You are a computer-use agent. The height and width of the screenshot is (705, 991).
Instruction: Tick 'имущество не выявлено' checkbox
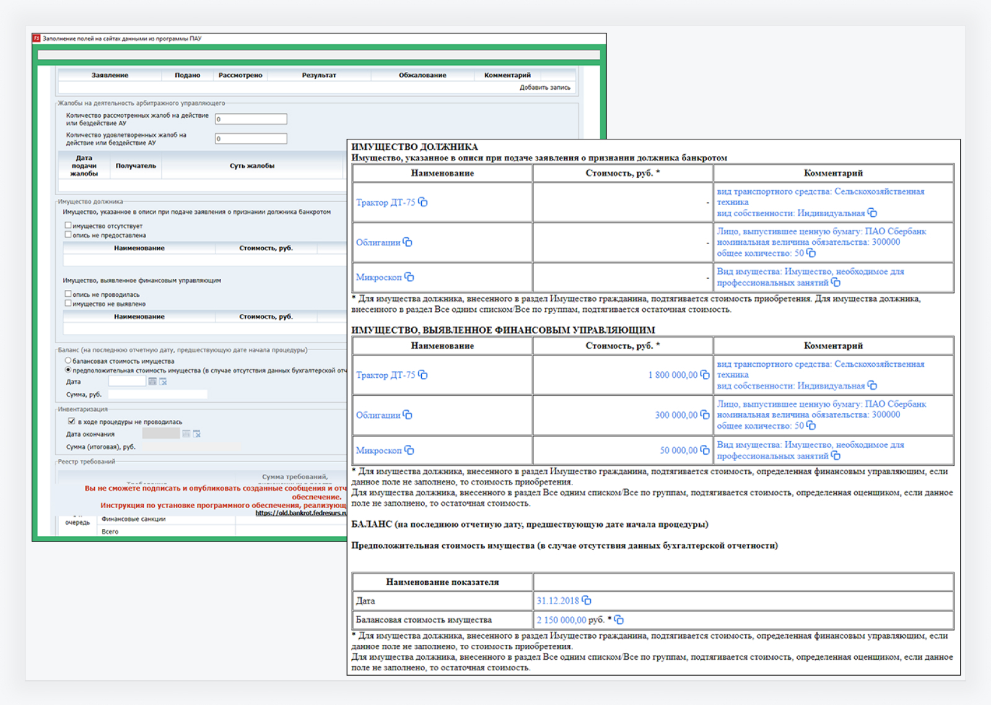68,303
